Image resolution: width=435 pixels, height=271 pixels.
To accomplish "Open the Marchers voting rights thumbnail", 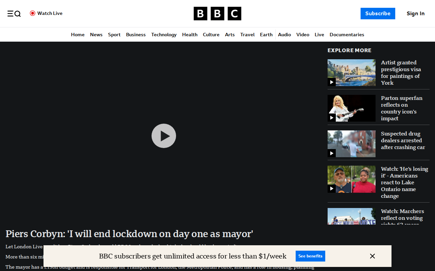I will coord(351,216).
